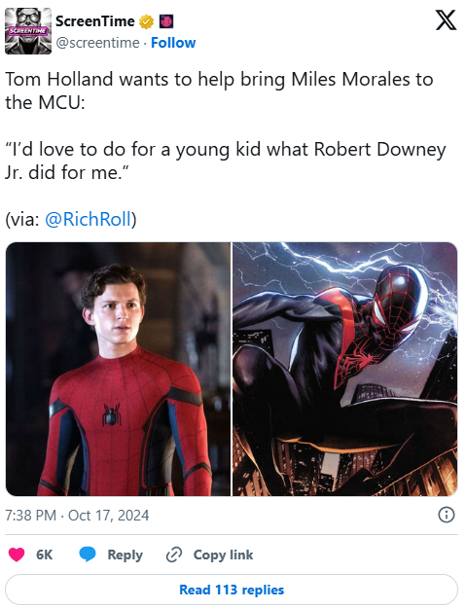This screenshot has height=609, width=466.
Task: Click the pink affiliate badge icon
Action: point(166,21)
